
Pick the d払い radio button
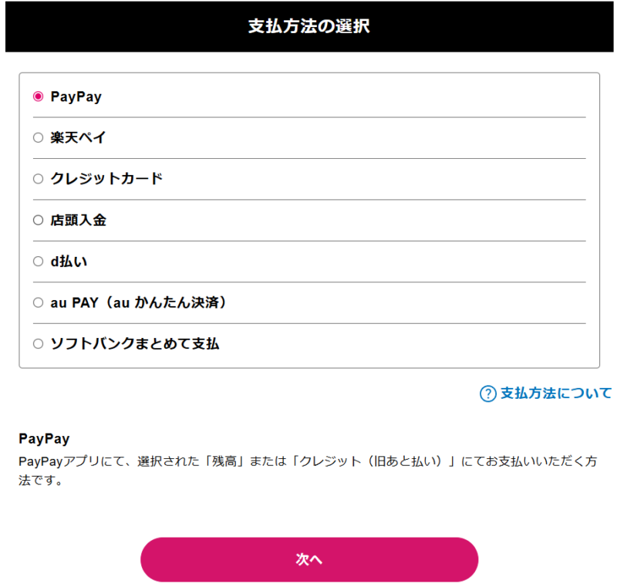[x=38, y=262]
